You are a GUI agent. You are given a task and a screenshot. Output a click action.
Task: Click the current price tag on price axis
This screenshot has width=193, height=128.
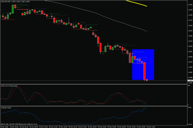[x=190, y=81]
